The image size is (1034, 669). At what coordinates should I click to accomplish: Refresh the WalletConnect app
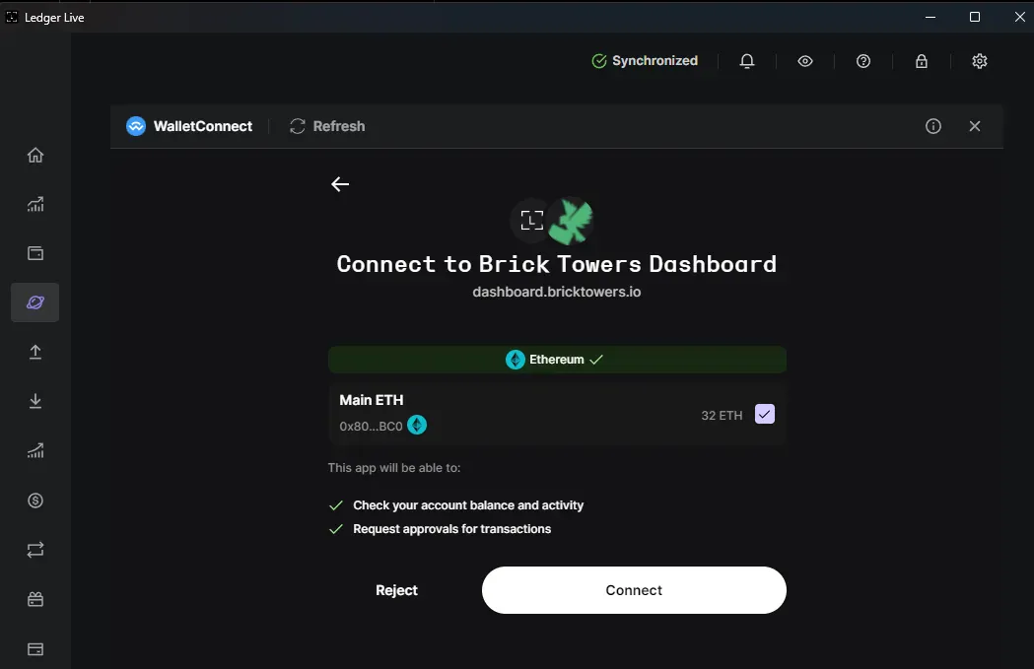pos(327,126)
